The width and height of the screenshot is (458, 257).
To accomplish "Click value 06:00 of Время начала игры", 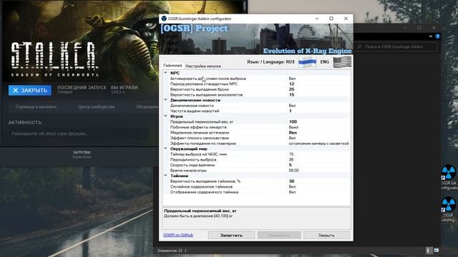I will pos(293,171).
